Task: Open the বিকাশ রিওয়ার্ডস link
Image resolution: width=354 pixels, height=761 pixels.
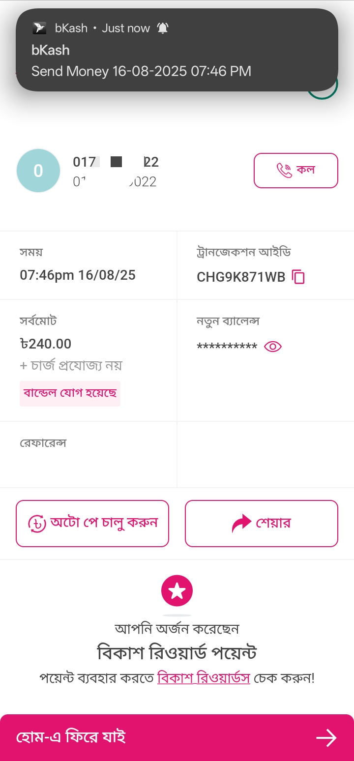Action: (x=204, y=678)
